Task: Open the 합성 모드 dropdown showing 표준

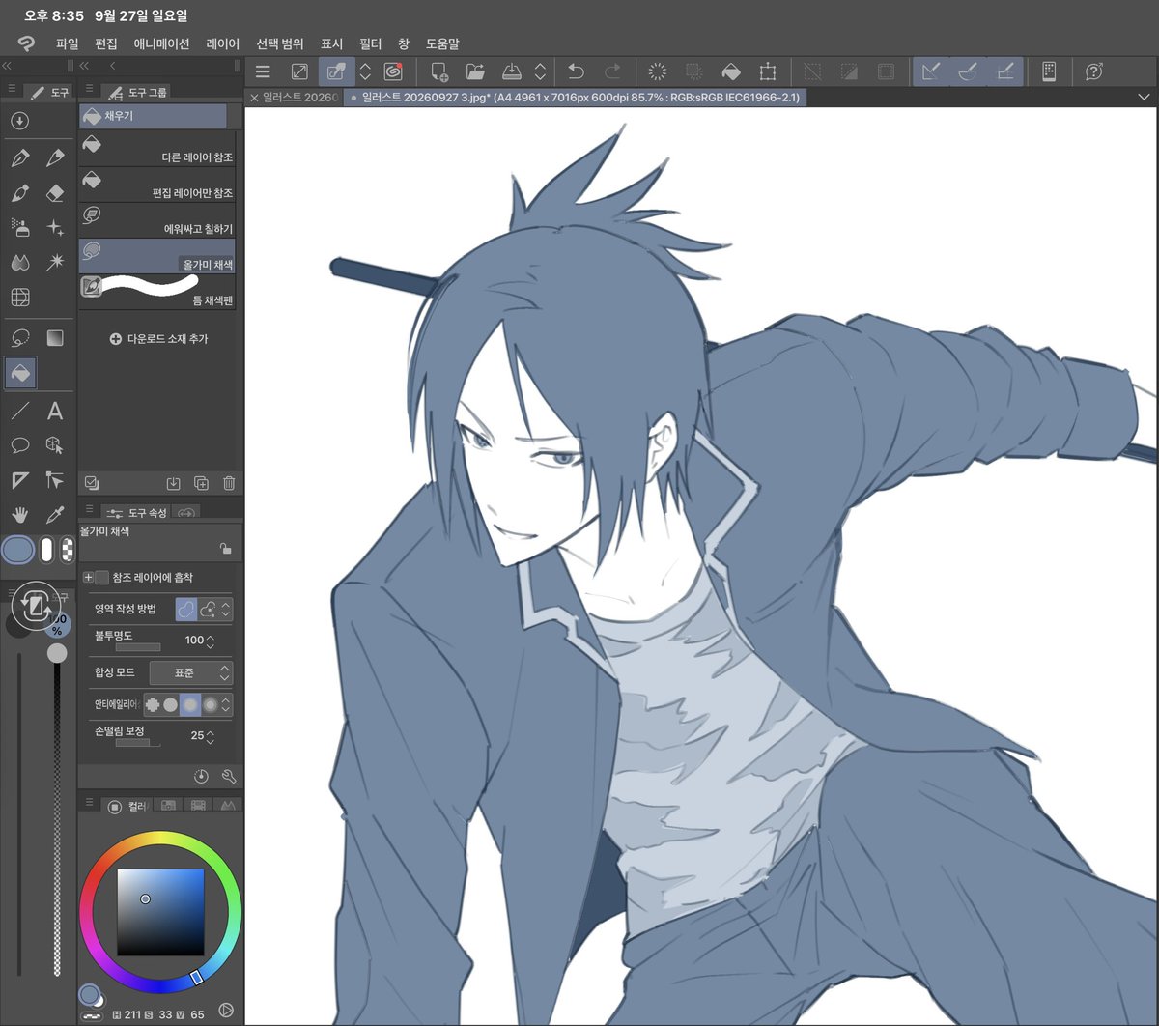Action: pos(190,672)
